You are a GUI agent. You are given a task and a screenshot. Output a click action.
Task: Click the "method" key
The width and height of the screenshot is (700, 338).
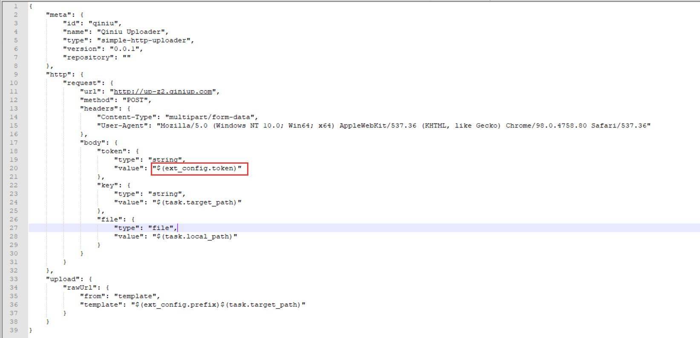(x=97, y=100)
